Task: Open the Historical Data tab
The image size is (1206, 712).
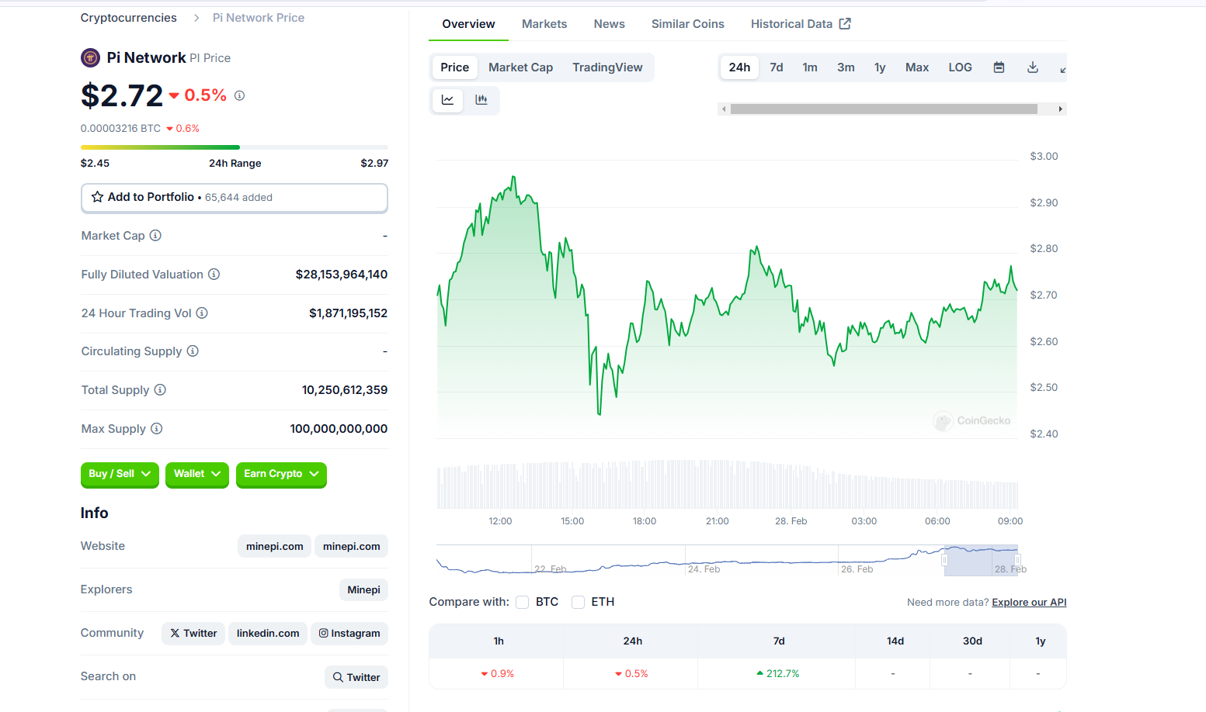Action: (x=801, y=24)
